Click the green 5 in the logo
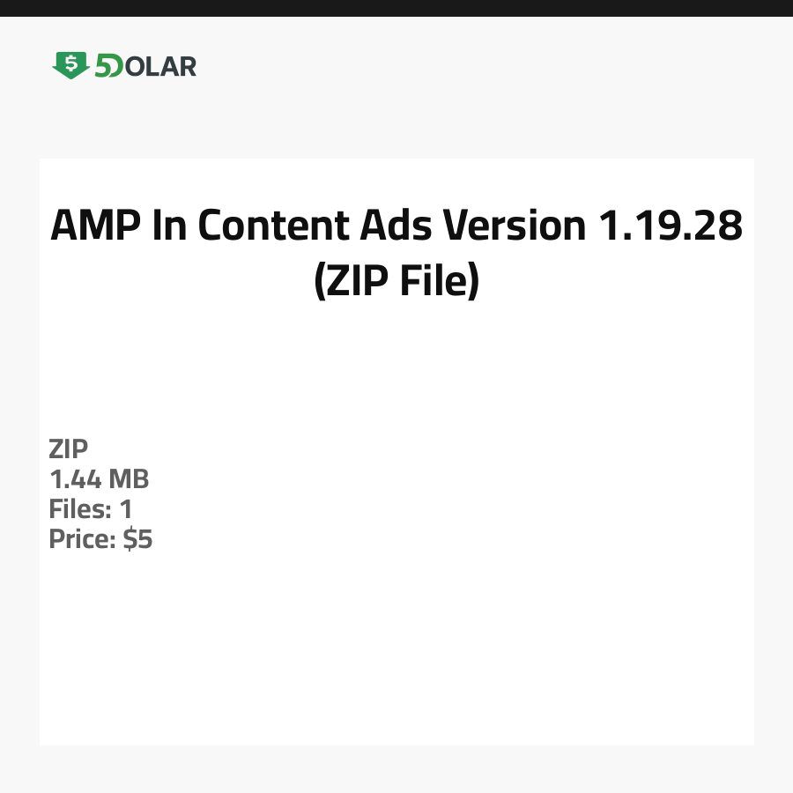 pos(105,66)
